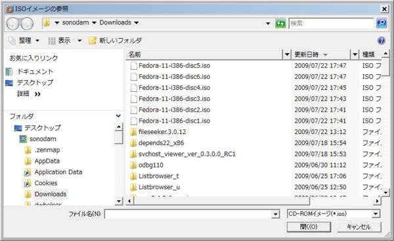This screenshot has height=241, width=394.
Task: Show more favorites via 詳細 chevrons
Action: [37, 95]
